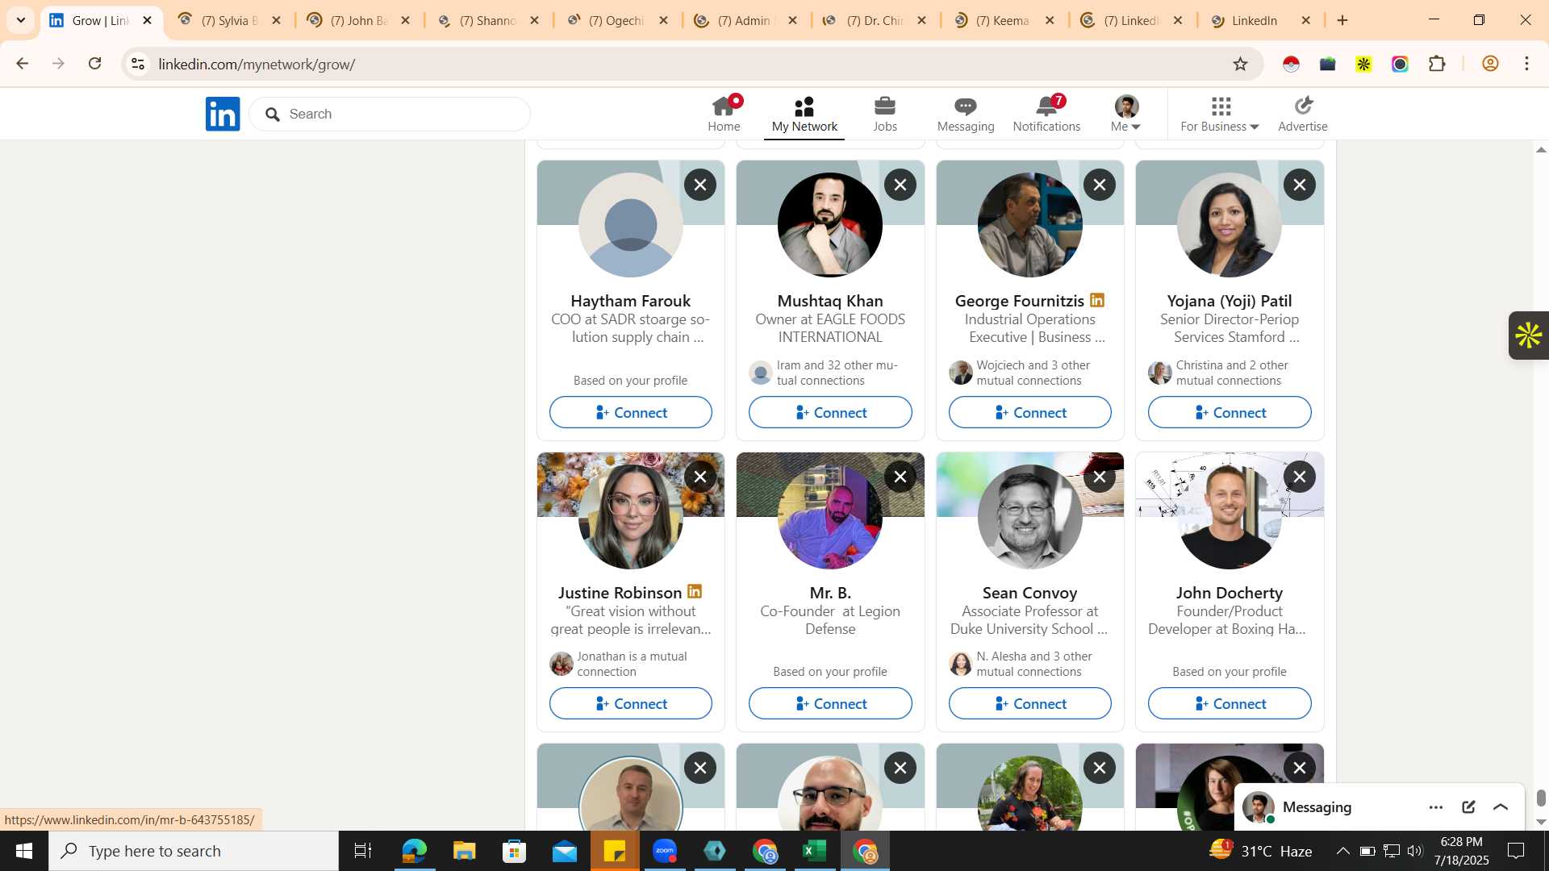Open the Windows notification center icon
The width and height of the screenshot is (1549, 871).
coord(1516,851)
